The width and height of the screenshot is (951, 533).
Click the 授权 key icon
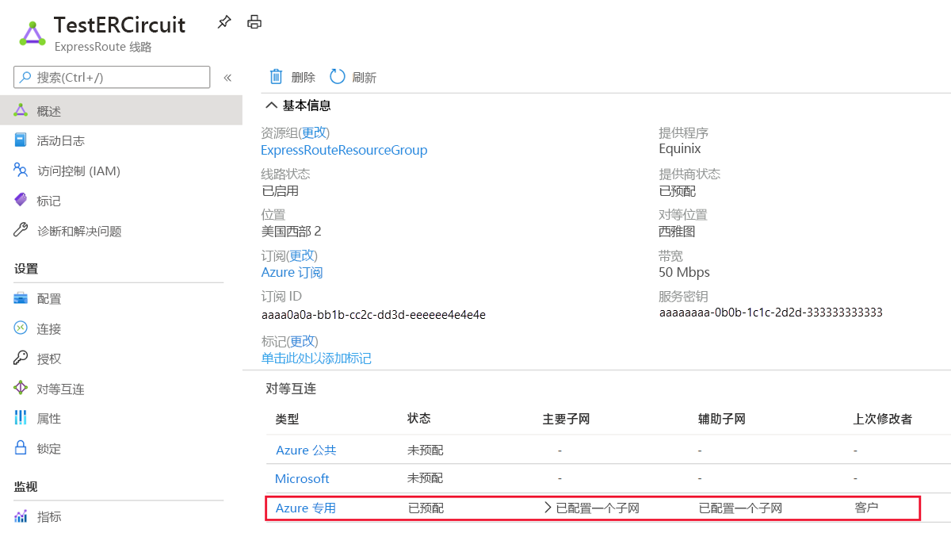[21, 359]
